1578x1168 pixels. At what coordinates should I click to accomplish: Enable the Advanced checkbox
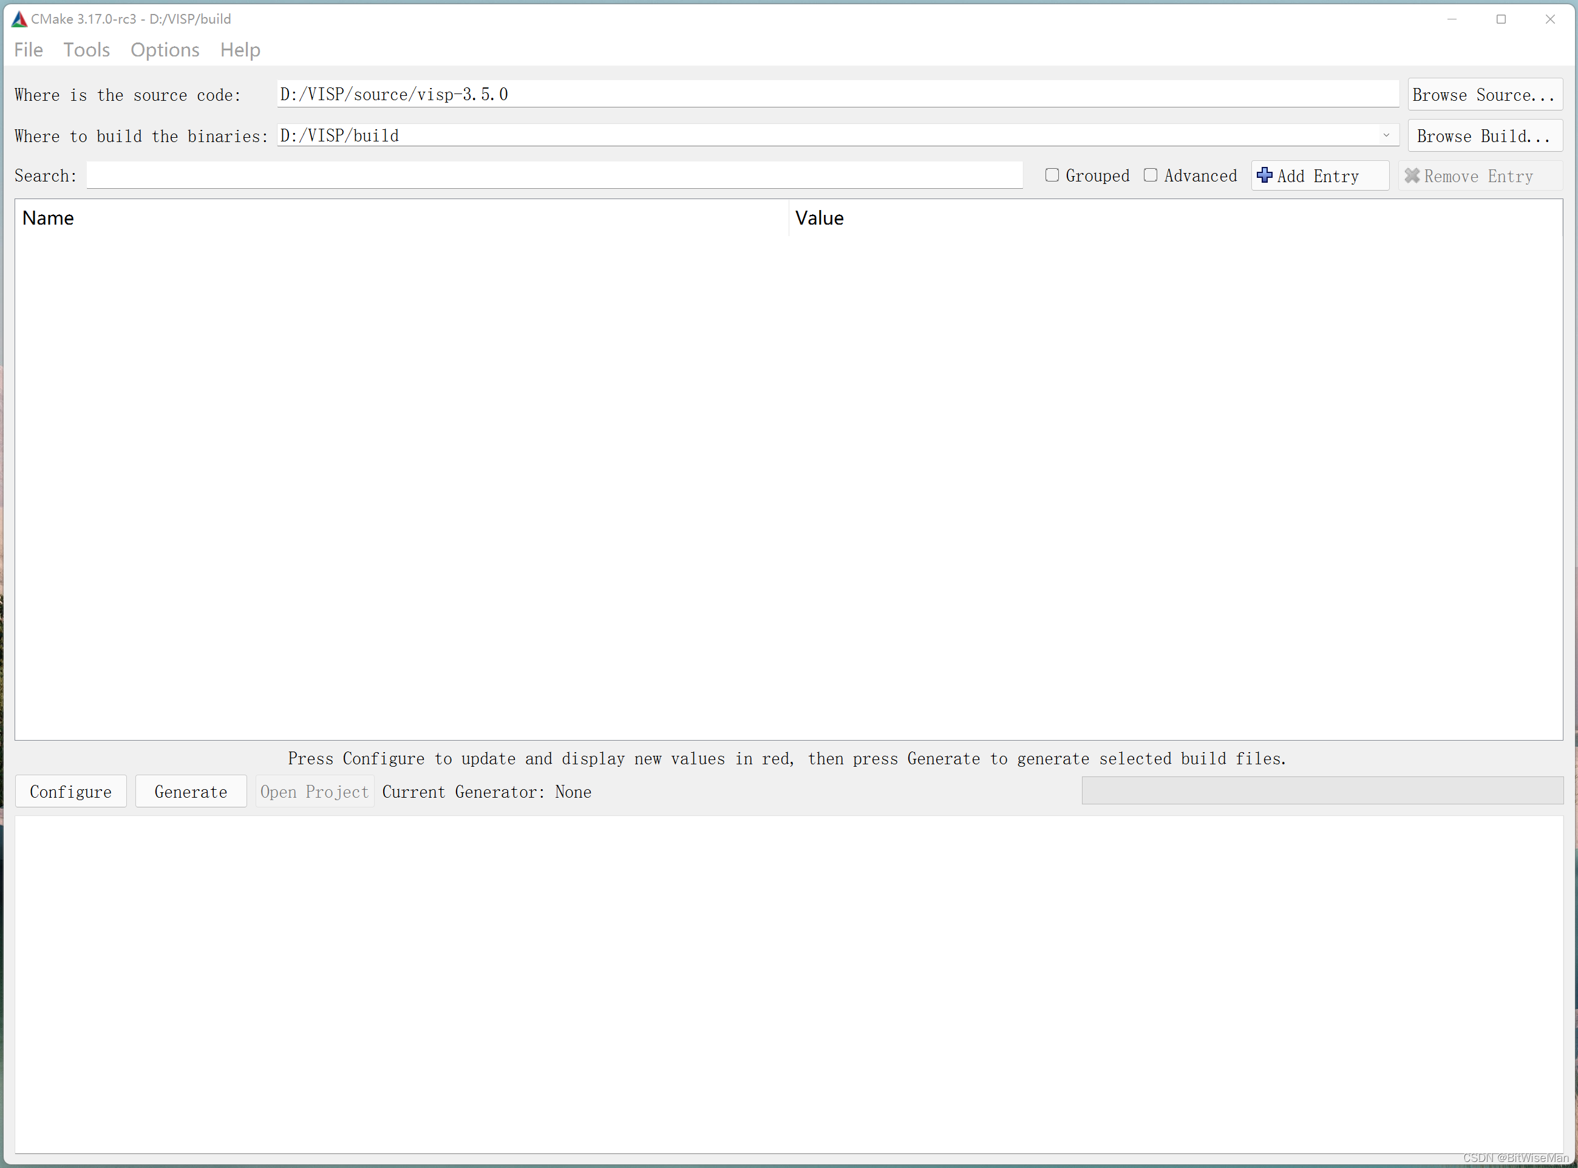point(1149,175)
